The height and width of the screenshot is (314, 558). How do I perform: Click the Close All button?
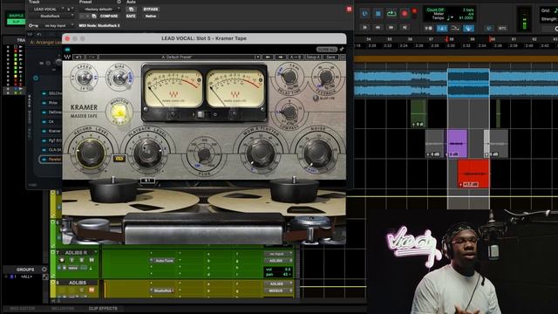[327, 50]
